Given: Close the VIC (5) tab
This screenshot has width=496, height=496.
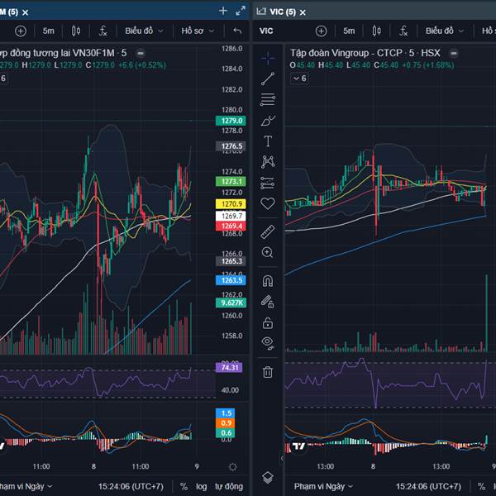Looking at the screenshot, I should [303, 12].
